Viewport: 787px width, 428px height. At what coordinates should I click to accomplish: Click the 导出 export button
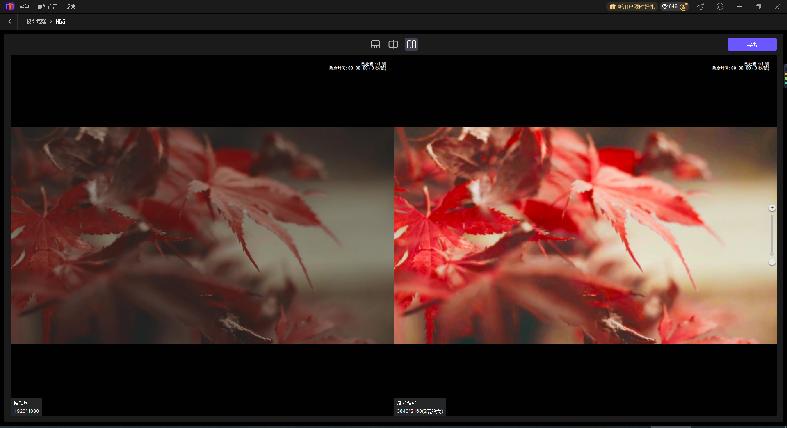click(x=751, y=44)
